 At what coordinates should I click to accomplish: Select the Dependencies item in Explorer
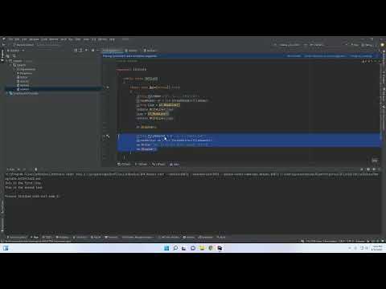pos(26,69)
